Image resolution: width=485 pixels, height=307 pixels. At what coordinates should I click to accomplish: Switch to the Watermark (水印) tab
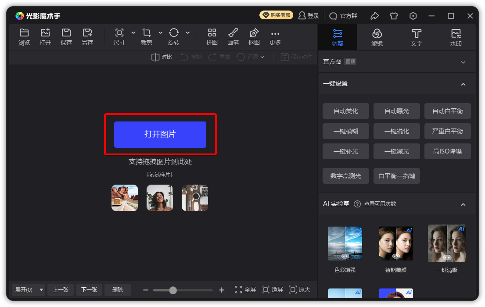(x=456, y=37)
